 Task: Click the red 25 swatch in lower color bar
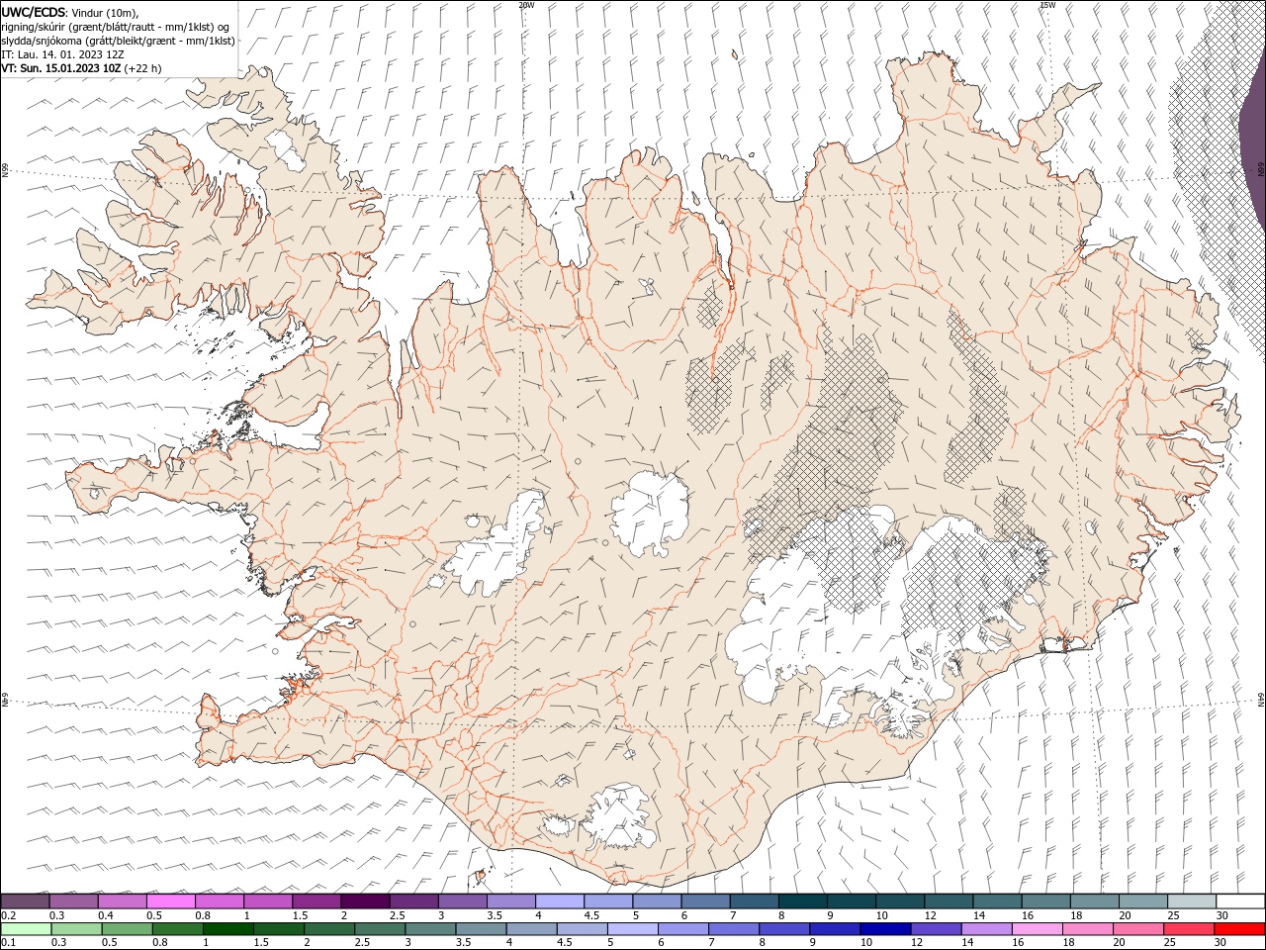1190,929
